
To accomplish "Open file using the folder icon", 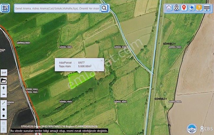I will tap(4, 80).
